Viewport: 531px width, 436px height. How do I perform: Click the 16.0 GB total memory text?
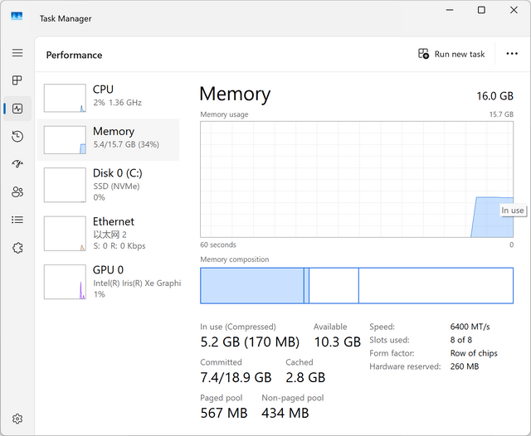[x=494, y=96]
